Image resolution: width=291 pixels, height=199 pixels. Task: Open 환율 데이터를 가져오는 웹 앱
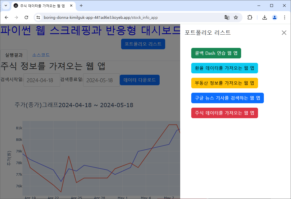coord(224,68)
